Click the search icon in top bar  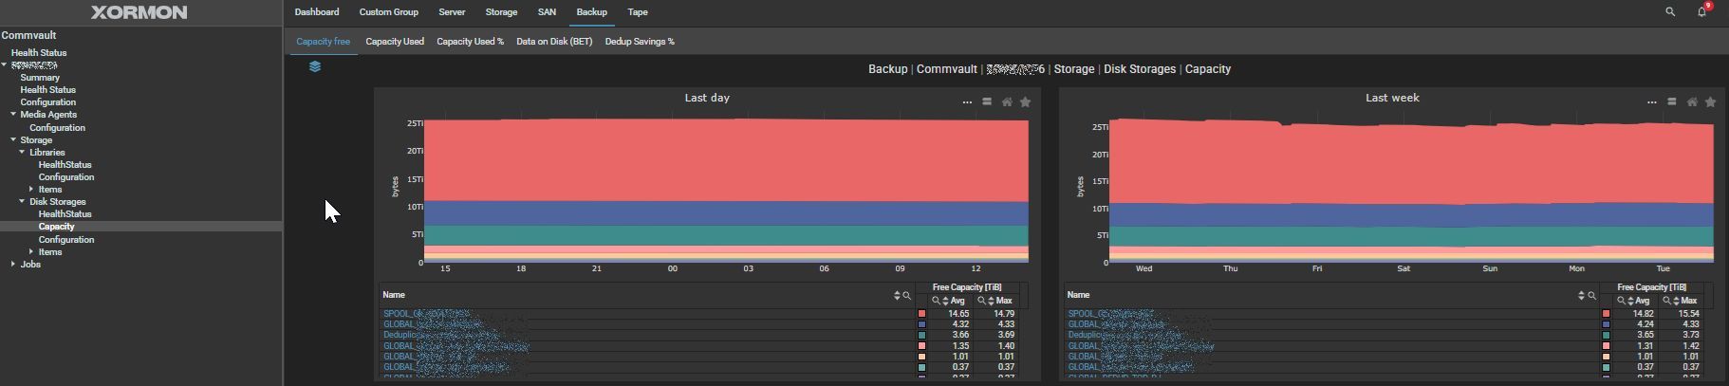coord(1670,12)
